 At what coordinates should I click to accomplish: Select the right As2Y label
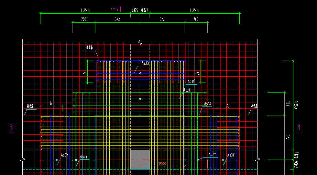[212, 154]
